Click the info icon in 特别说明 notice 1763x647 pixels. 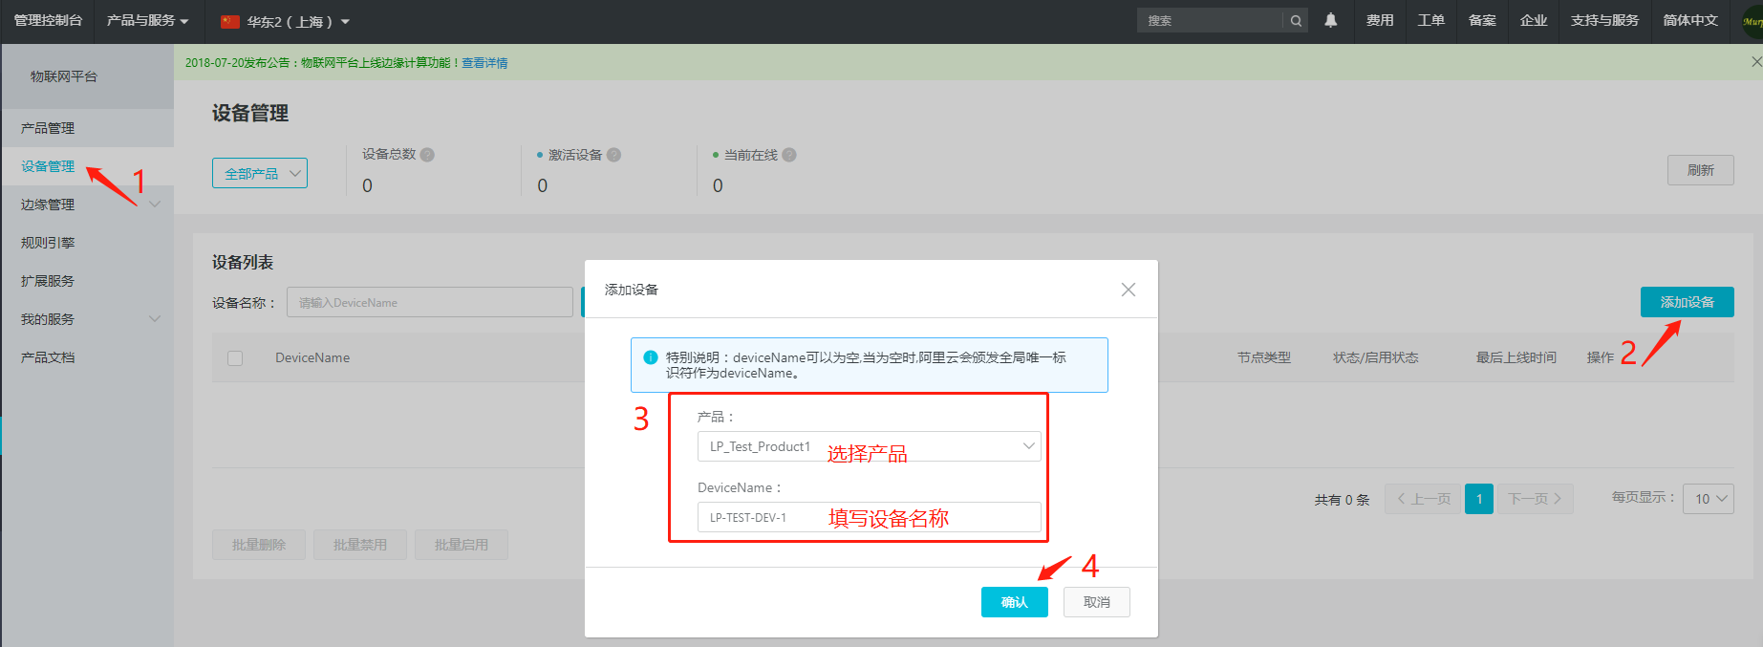pos(651,357)
